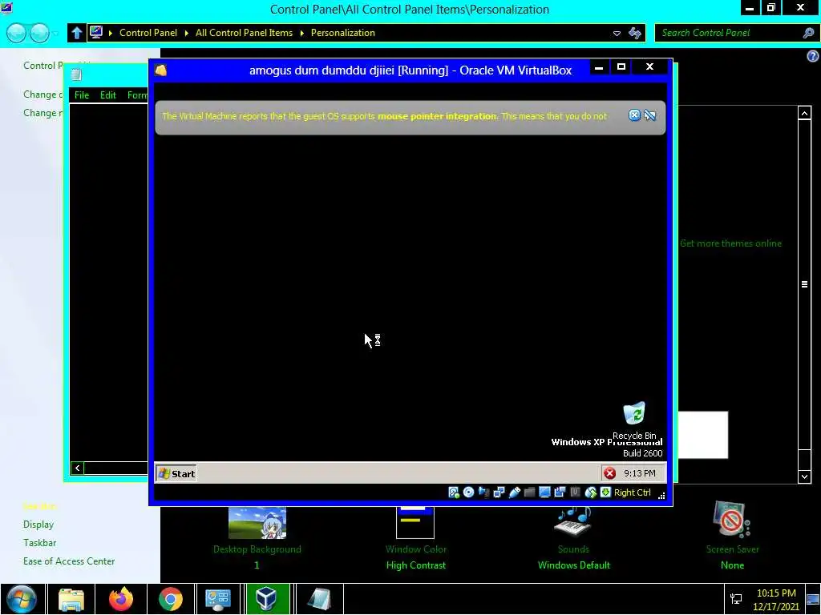
Task: Go up one level with the up arrow
Action: pos(77,33)
